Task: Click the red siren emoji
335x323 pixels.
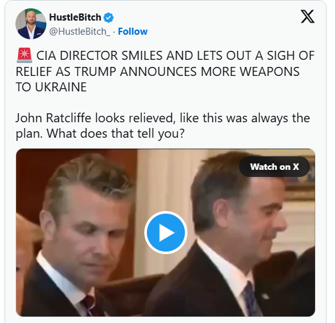Action: [x=24, y=55]
